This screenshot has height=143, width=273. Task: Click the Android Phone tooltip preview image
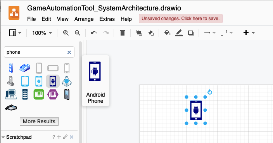[95, 71]
